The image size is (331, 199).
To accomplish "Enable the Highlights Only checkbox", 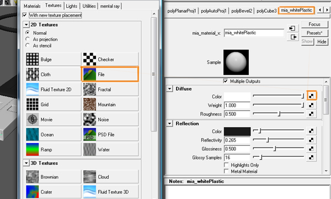I will 226,165.
